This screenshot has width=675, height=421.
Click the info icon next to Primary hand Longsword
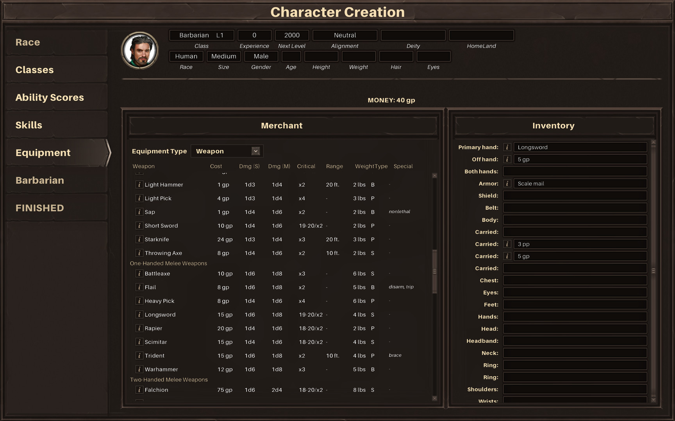[x=507, y=147]
